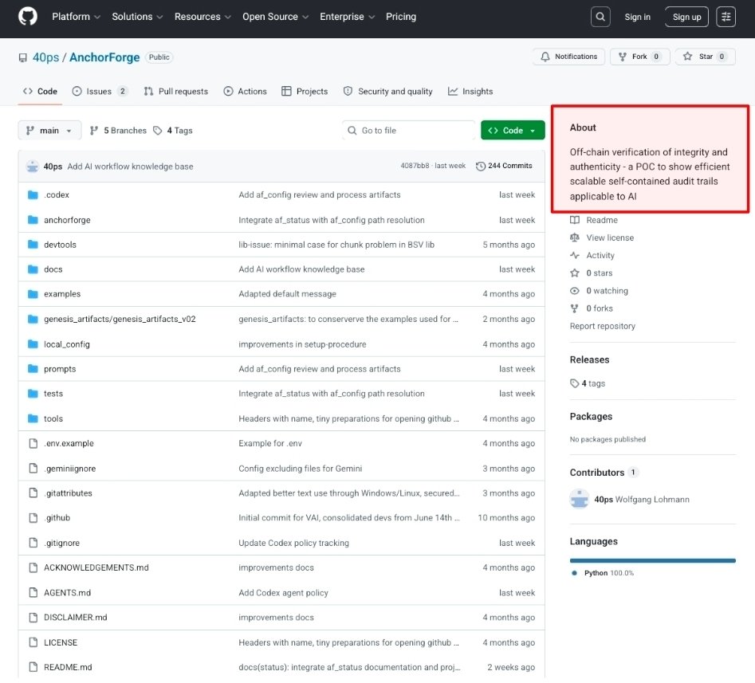Viewport: 755px width, 683px height.
Task: Click the file icon beside LICENSE
Action: (x=33, y=642)
